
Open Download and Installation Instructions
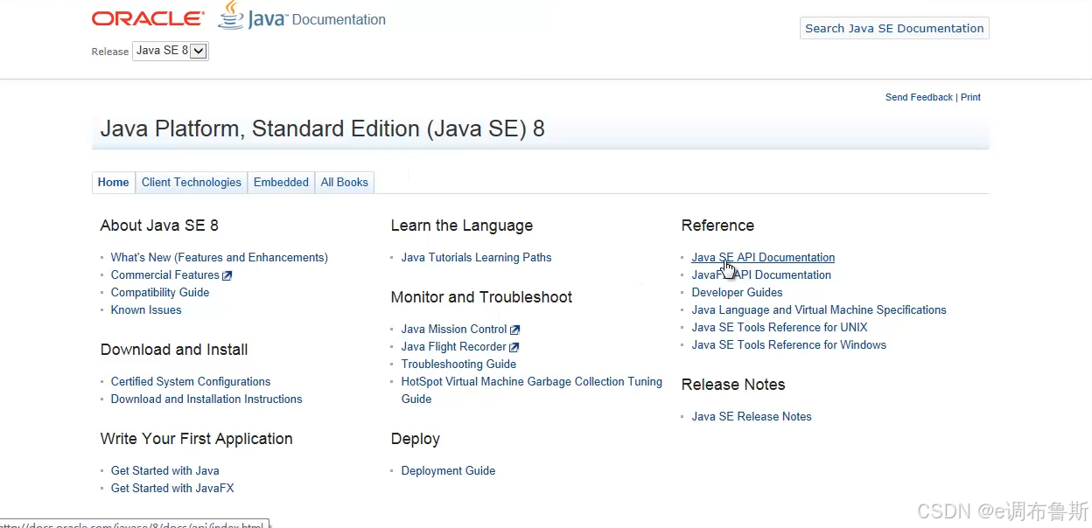pos(206,399)
